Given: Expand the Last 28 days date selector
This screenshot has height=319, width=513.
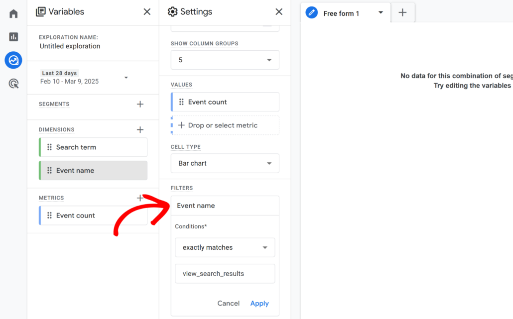Looking at the screenshot, I should point(126,78).
